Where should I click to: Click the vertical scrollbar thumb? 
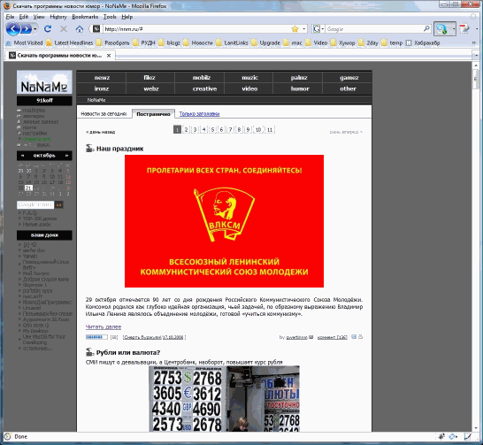tap(475, 80)
